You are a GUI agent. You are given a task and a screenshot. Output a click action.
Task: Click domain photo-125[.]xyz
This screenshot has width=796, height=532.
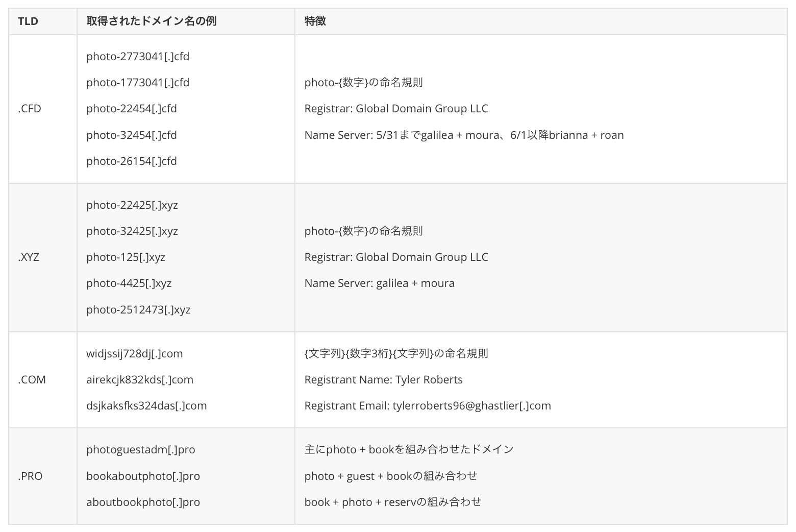point(126,257)
